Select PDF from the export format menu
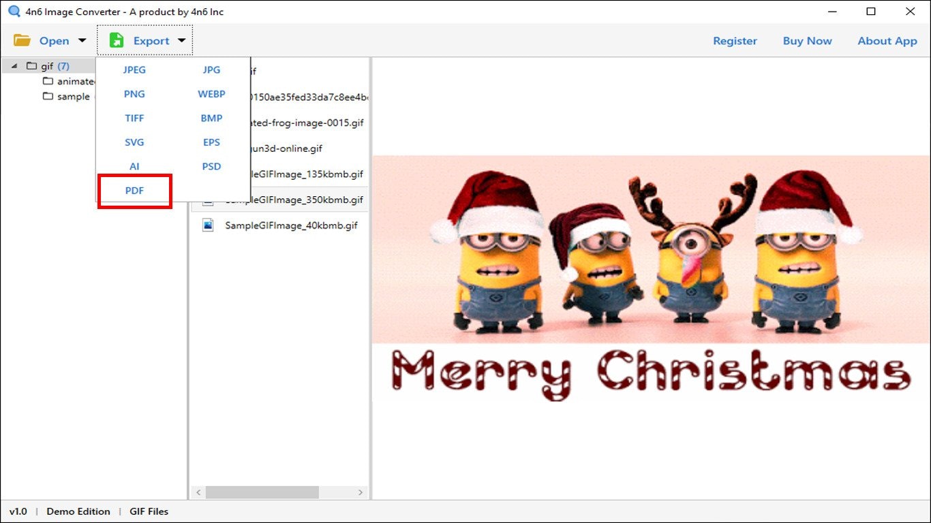 pyautogui.click(x=134, y=191)
